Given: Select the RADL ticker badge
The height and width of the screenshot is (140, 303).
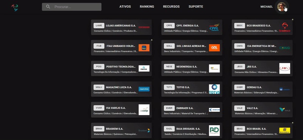Looking at the screenshot, I should tap(169, 129).
